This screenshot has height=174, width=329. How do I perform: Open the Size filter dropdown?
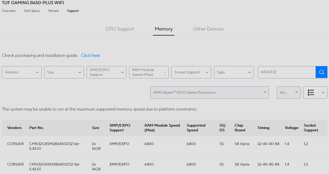click(64, 72)
